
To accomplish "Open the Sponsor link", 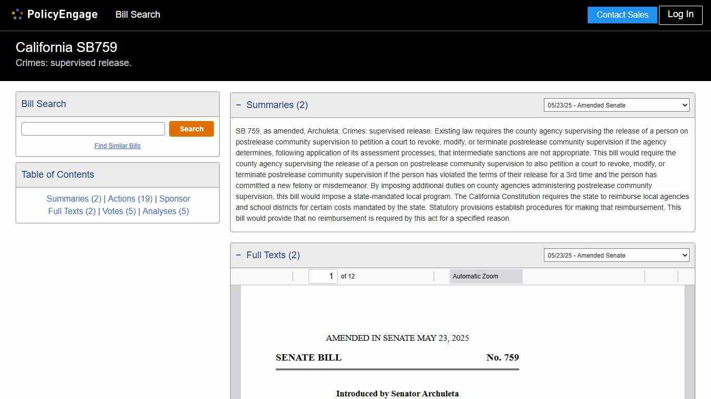I will tap(174, 198).
